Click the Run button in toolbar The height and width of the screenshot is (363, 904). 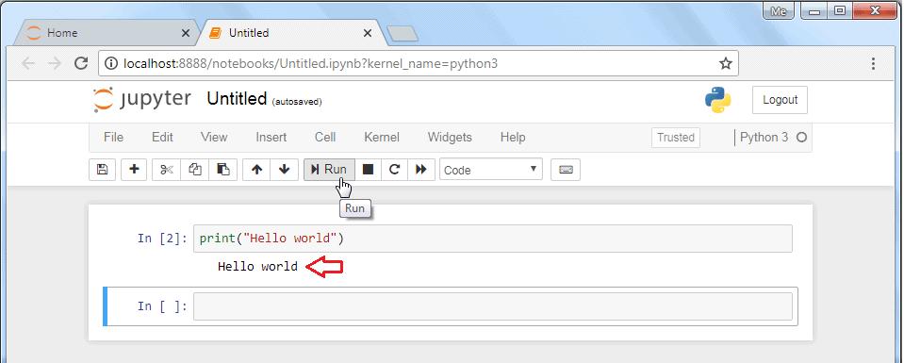[x=329, y=170]
